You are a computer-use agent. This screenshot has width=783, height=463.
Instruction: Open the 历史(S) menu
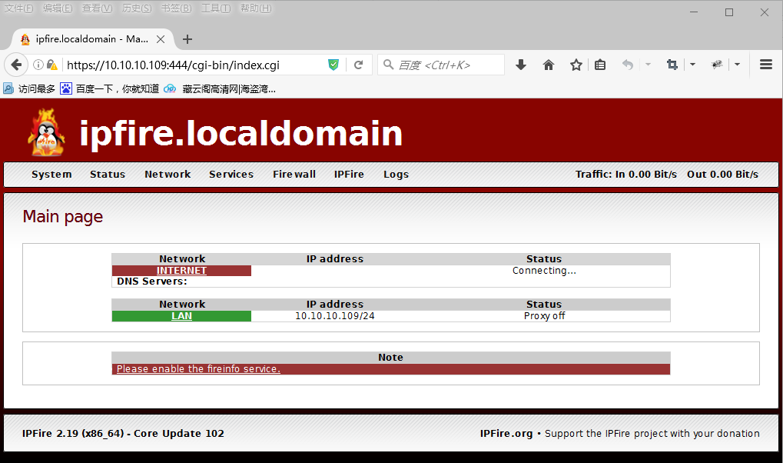coord(137,8)
